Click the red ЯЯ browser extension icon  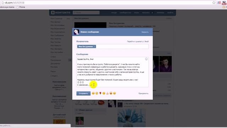[219, 2]
